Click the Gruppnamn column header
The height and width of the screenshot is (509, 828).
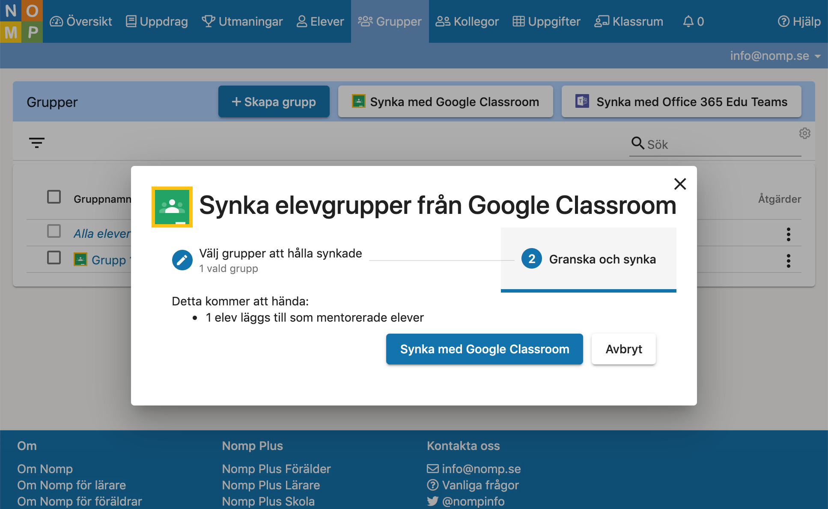click(102, 199)
